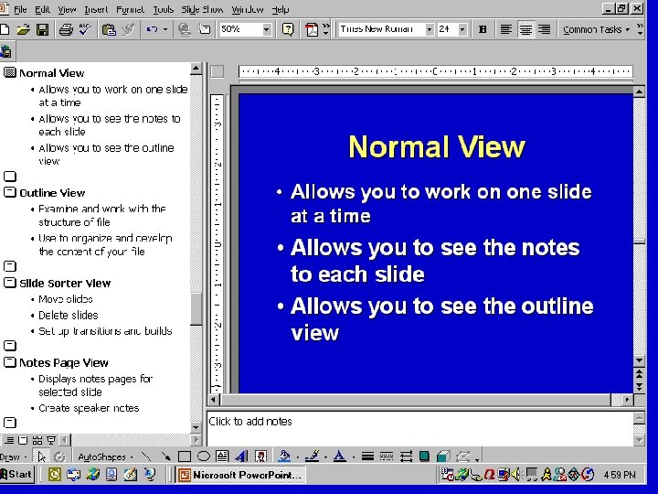Toggle Align Left for text

click(506, 29)
